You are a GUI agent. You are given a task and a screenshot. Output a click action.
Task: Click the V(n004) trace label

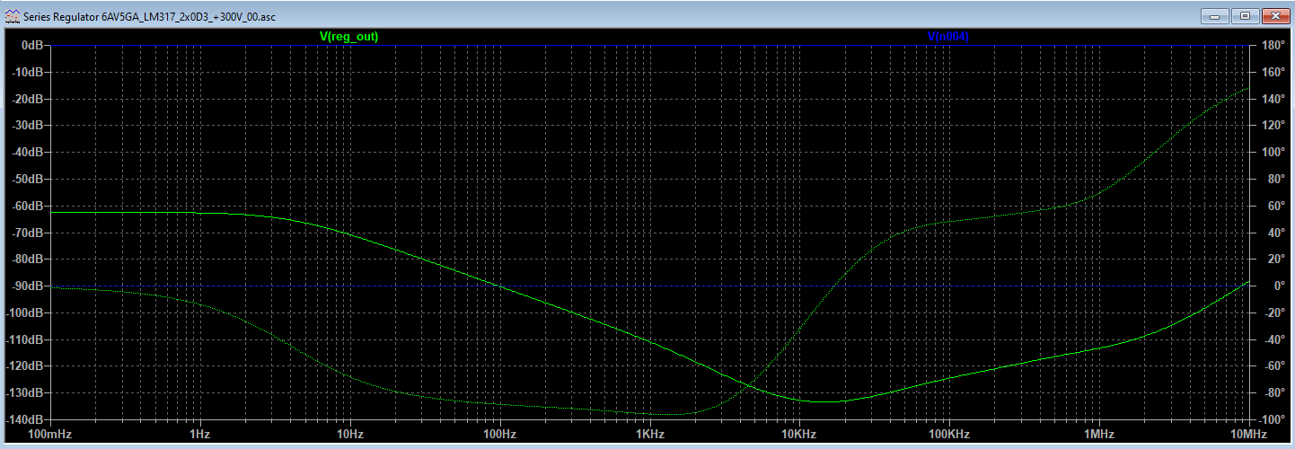[948, 37]
